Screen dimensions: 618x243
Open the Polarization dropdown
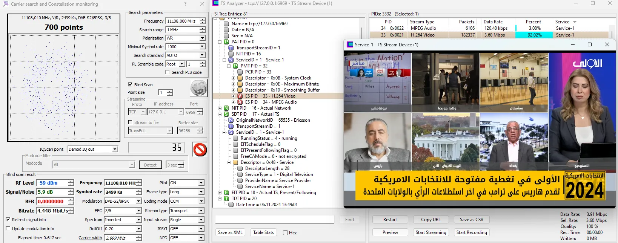pyautogui.click(x=202, y=38)
